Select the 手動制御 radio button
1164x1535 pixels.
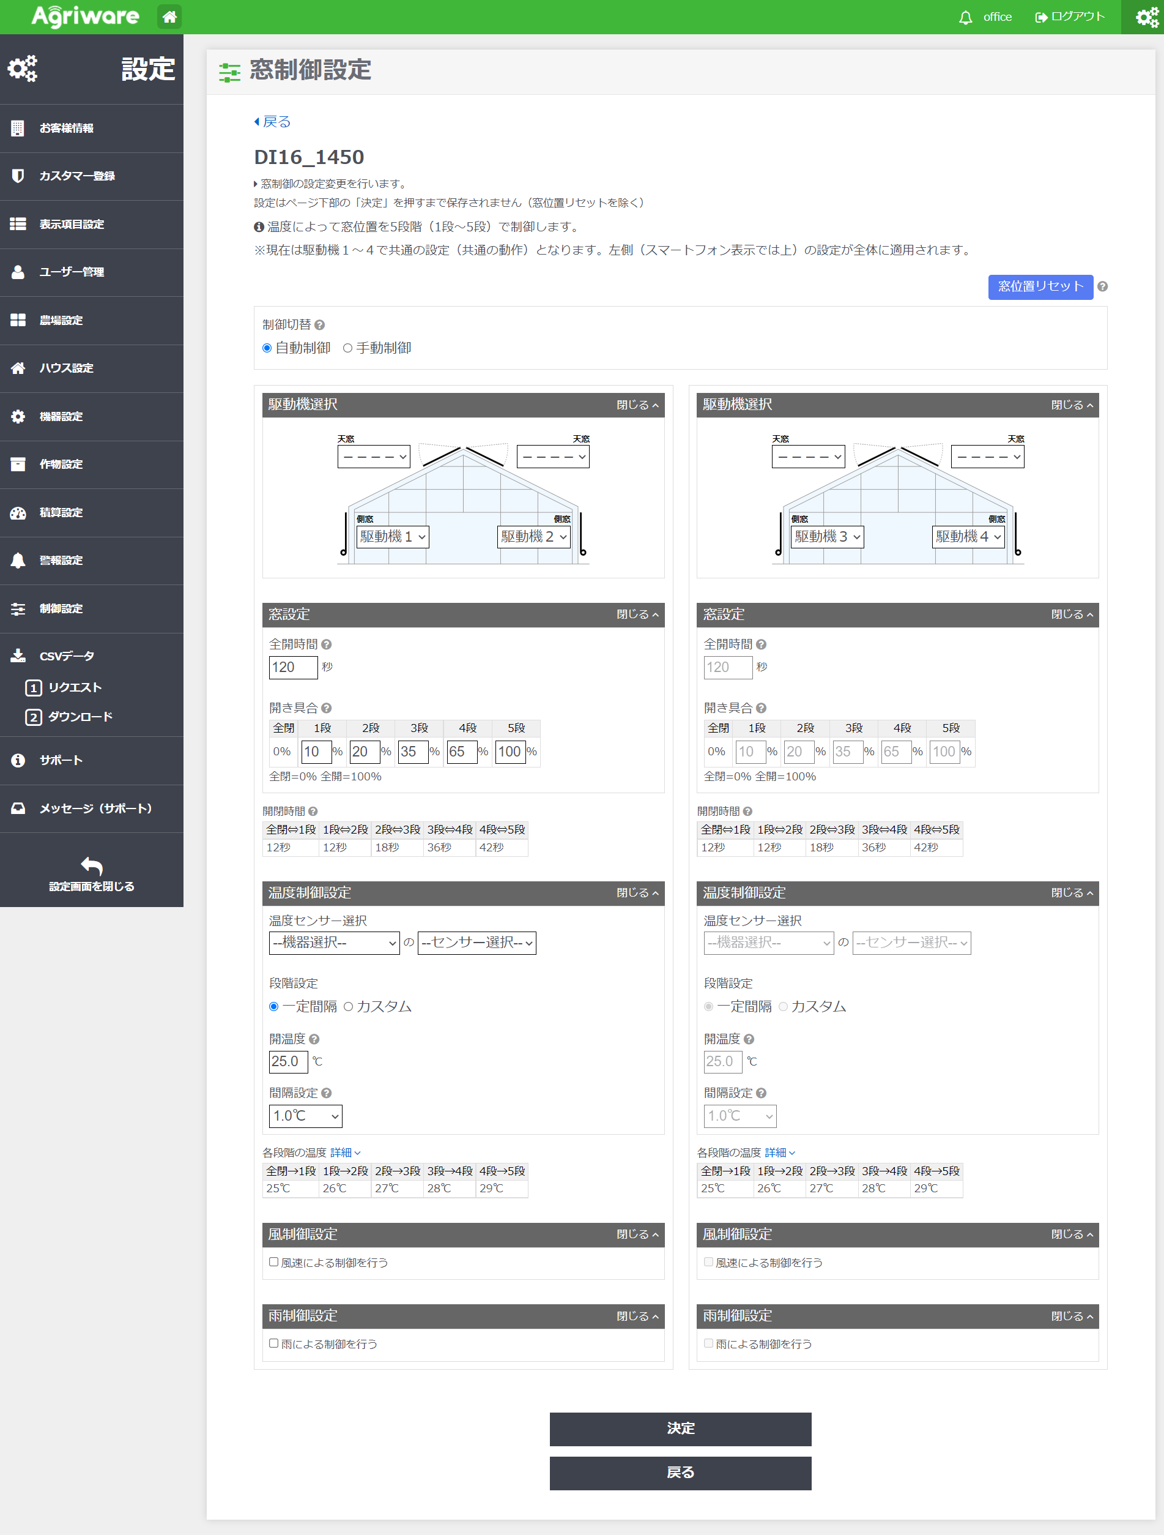[x=347, y=348]
